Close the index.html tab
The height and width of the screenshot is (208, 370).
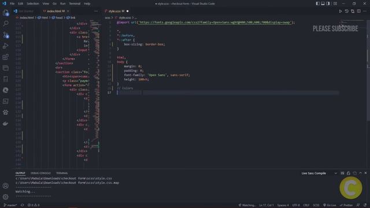click(x=68, y=11)
